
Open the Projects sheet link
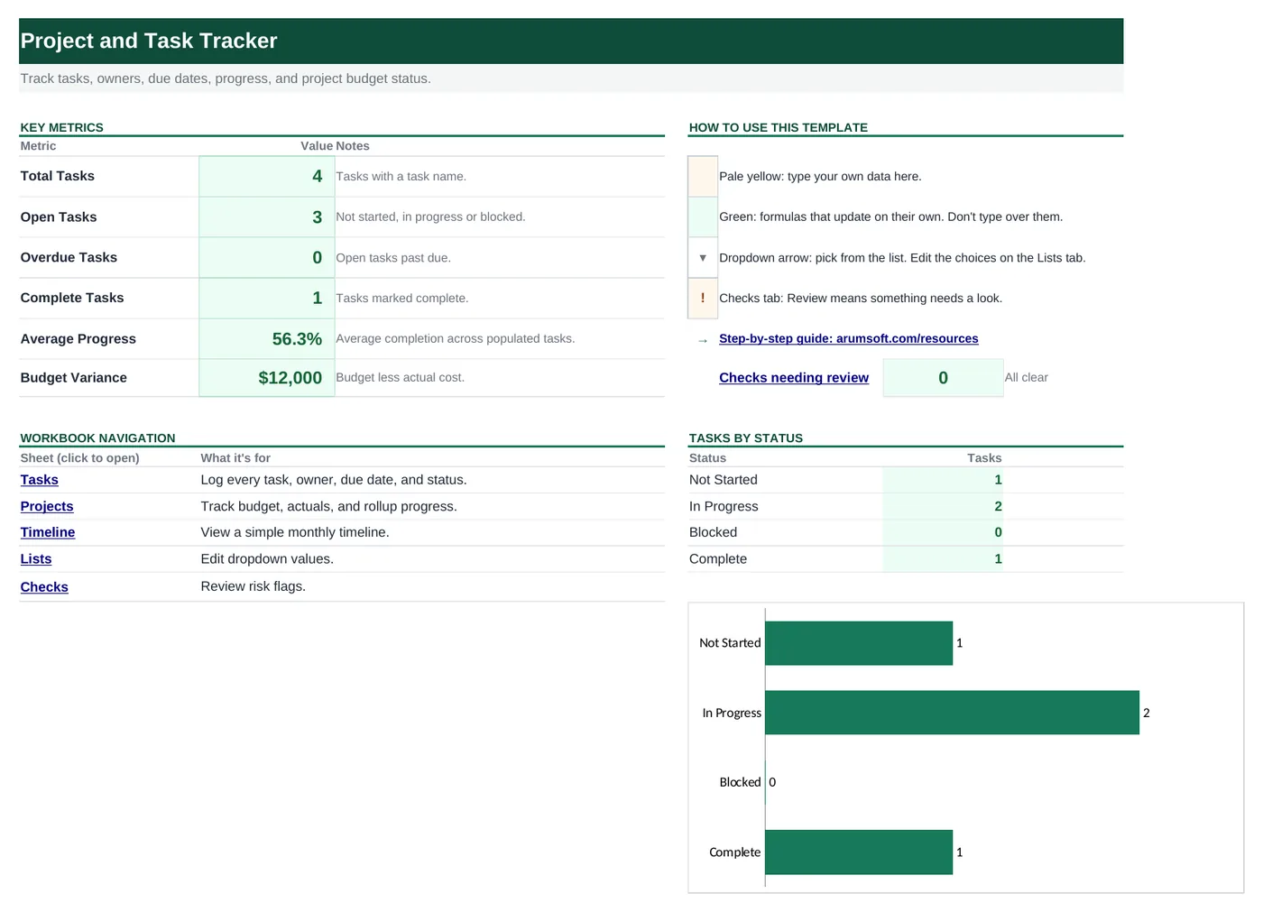[47, 506]
